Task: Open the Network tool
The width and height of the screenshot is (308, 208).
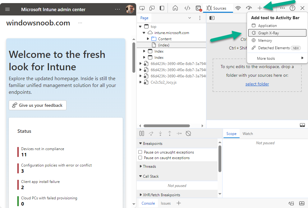Action: pyautogui.click(x=238, y=8)
